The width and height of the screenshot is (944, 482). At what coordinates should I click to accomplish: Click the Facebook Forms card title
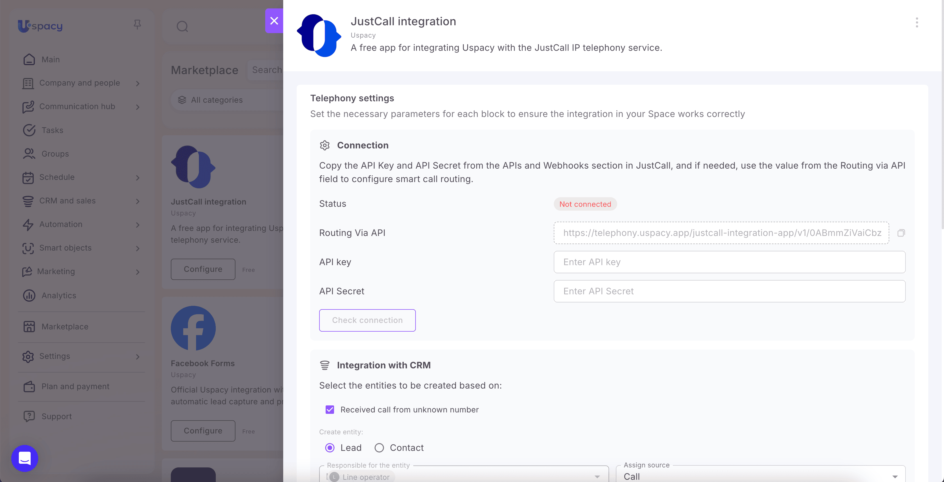point(203,363)
